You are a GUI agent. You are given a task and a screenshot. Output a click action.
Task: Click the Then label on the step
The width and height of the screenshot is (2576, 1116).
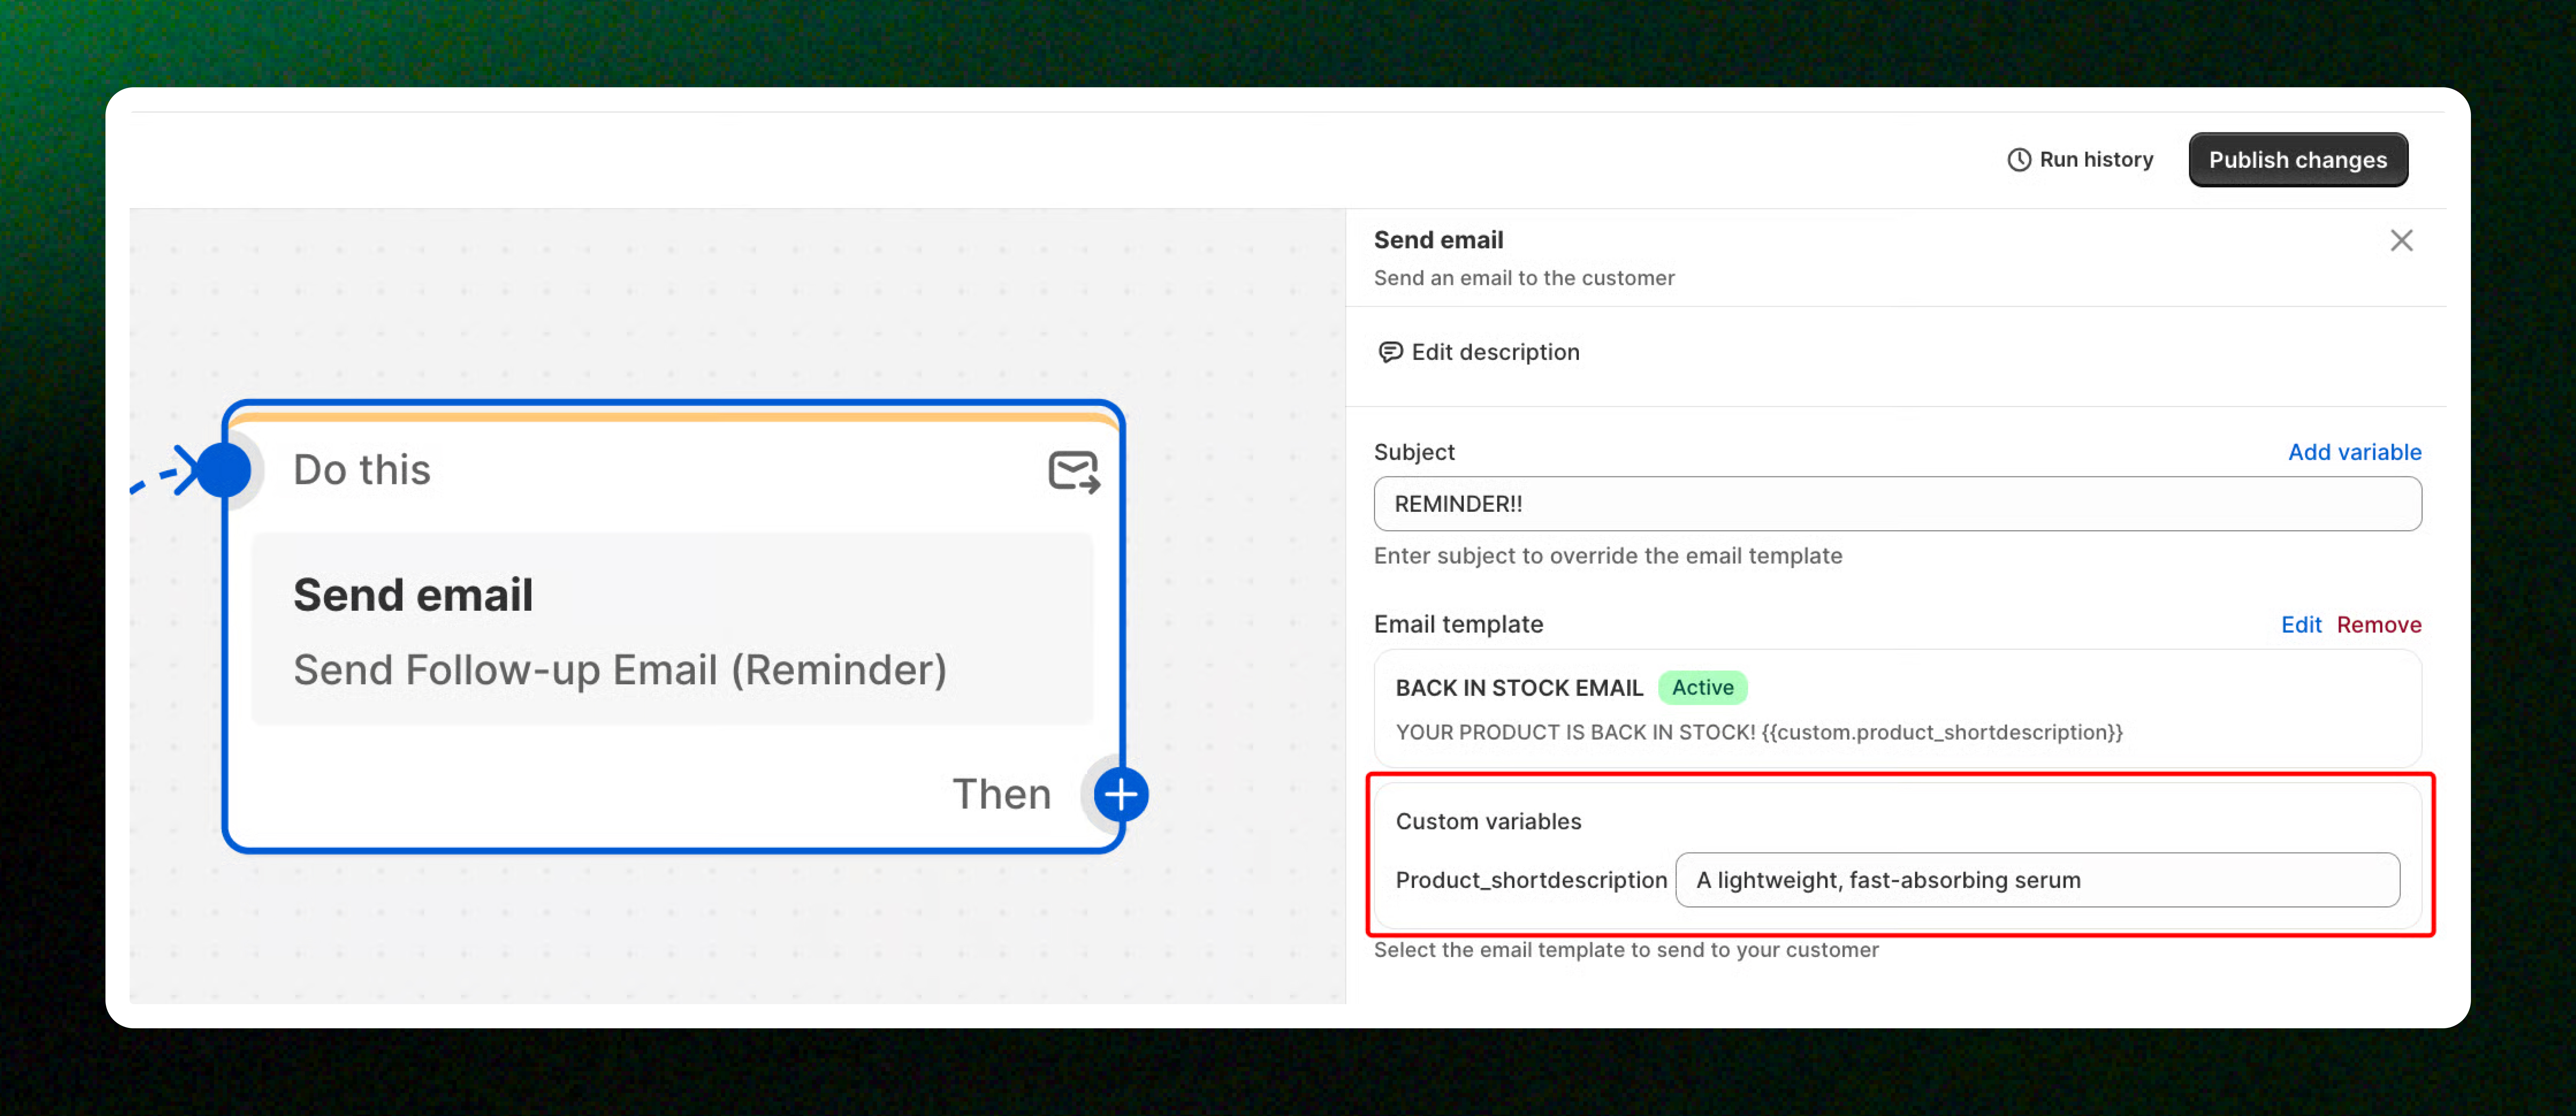coord(1001,794)
